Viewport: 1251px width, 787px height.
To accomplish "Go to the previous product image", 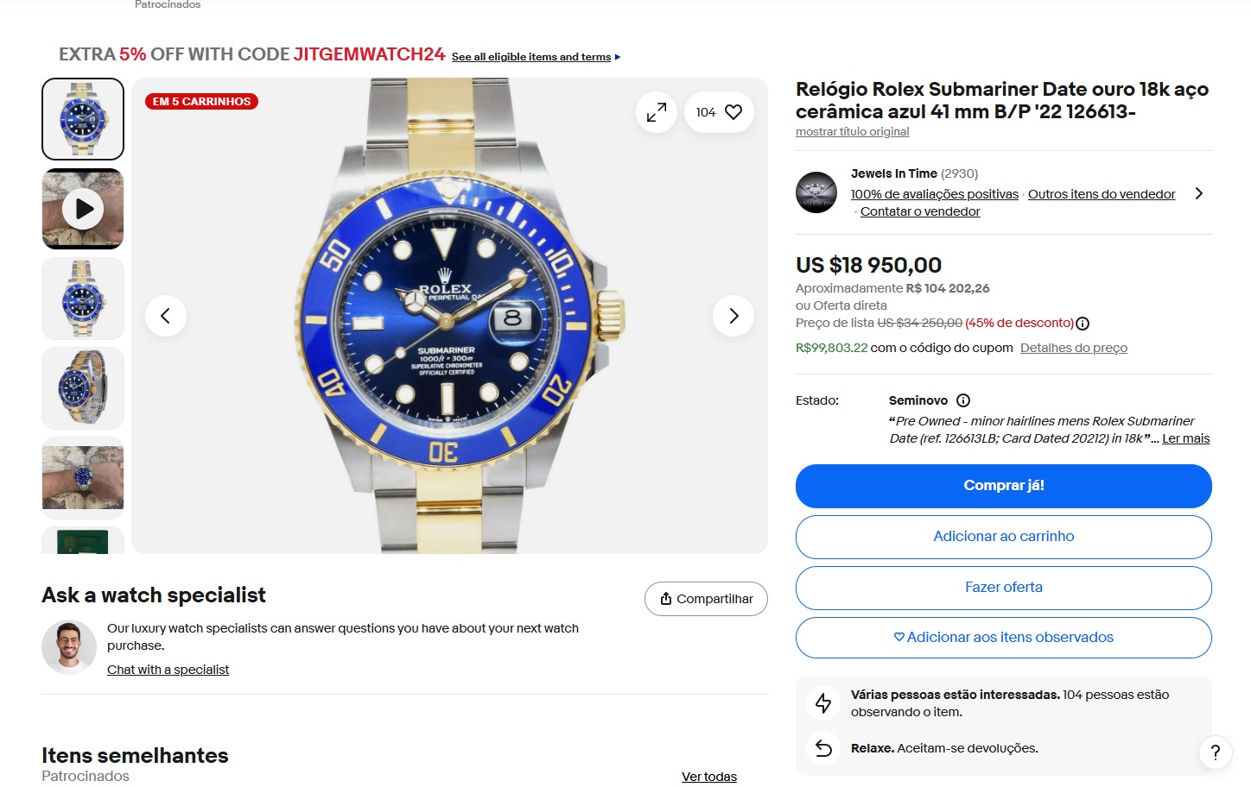I will pyautogui.click(x=166, y=316).
